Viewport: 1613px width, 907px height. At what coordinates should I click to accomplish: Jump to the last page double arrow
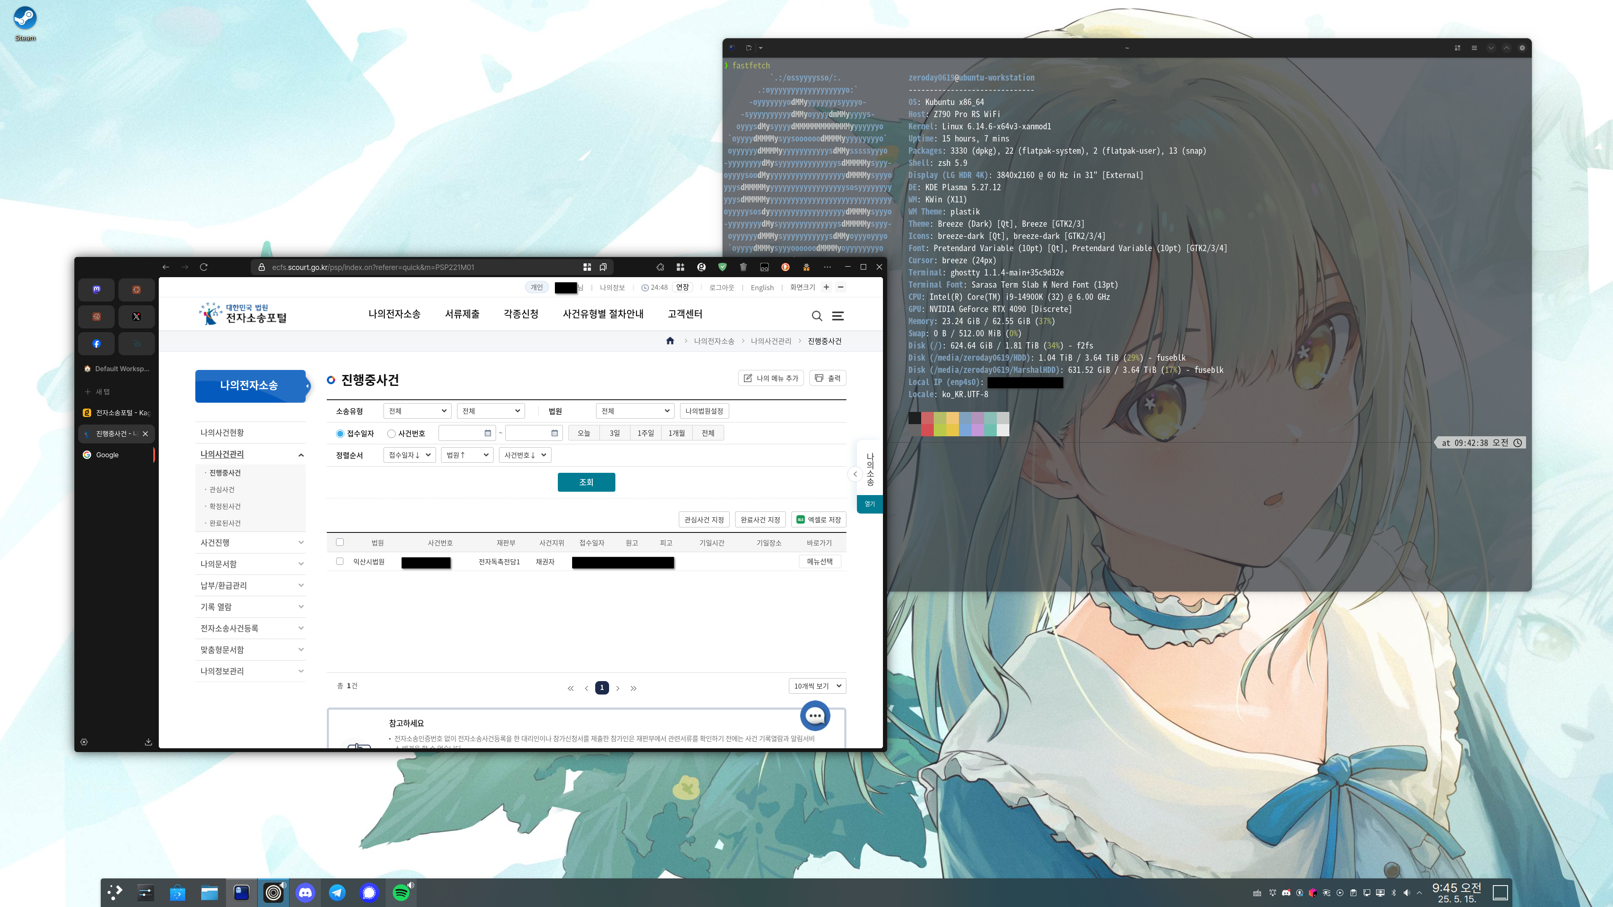634,689
